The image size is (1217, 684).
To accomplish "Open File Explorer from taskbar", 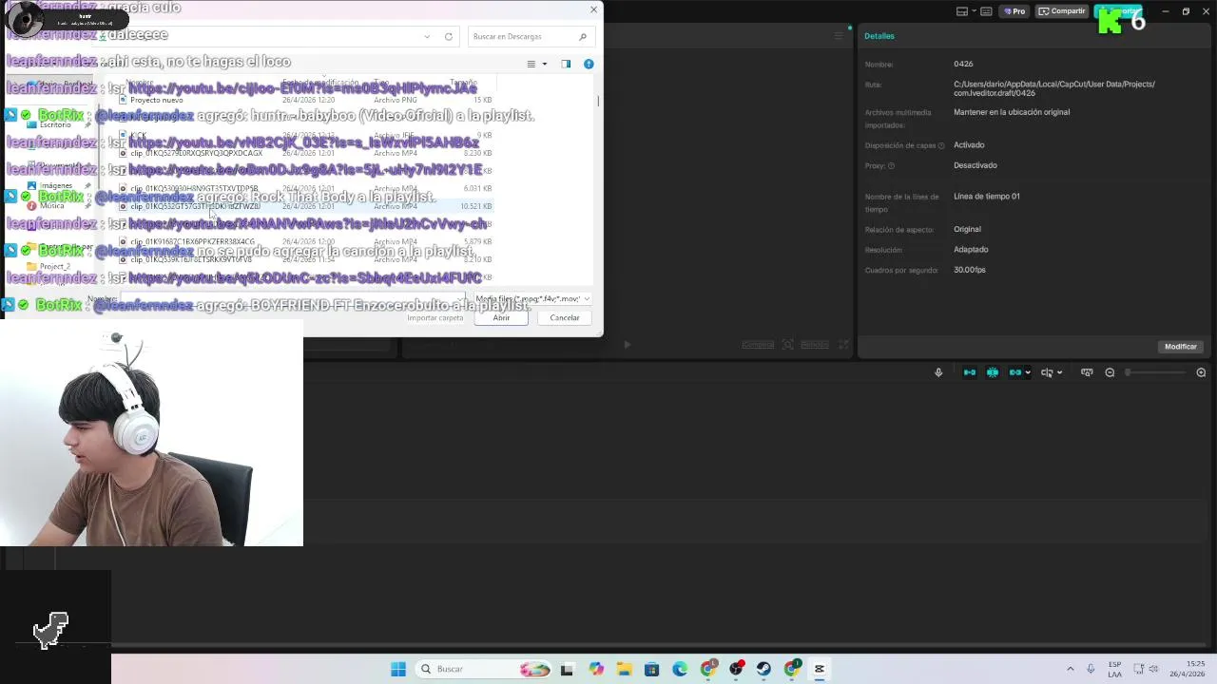I will pyautogui.click(x=624, y=669).
